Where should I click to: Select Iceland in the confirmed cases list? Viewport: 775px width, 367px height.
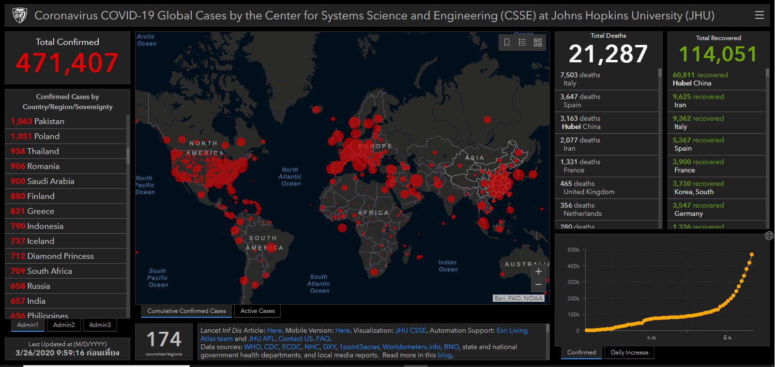66,241
